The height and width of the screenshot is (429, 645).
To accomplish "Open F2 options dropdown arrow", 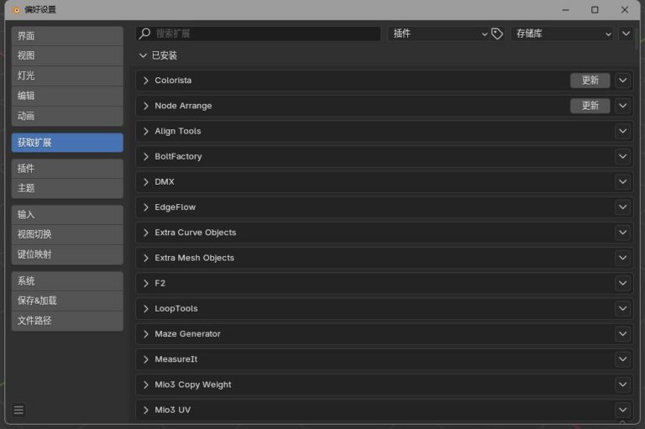I will pos(623,284).
